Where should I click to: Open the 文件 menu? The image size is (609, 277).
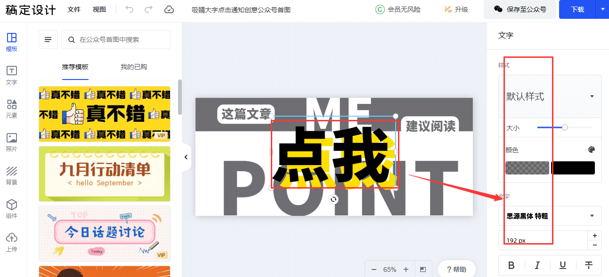[74, 9]
